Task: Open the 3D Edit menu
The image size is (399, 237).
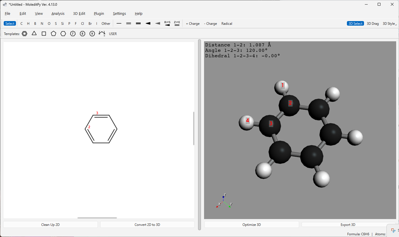Action: 79,13
